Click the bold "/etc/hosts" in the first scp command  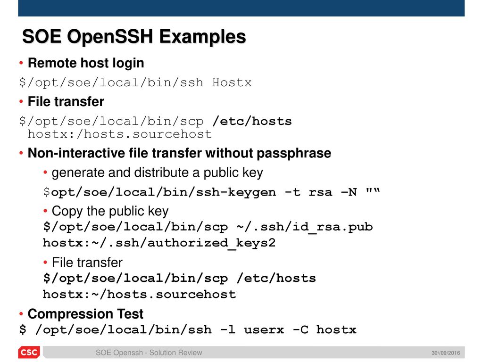252,121
